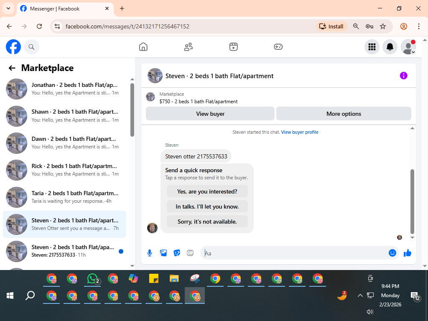Open unread Steven conversation from 11h ago
Viewport: 428px width, 321px height.
pos(64,251)
